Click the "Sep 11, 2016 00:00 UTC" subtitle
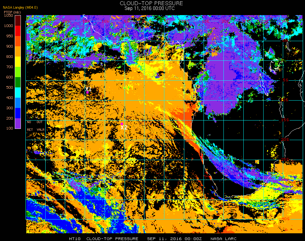This screenshot has width=305, height=241. pyautogui.click(x=150, y=8)
